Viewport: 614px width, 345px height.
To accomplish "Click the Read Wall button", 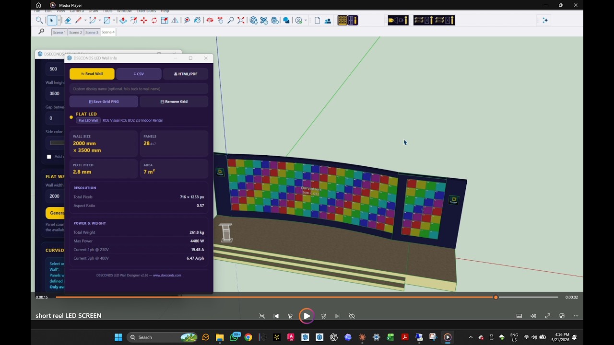I will coord(92,74).
